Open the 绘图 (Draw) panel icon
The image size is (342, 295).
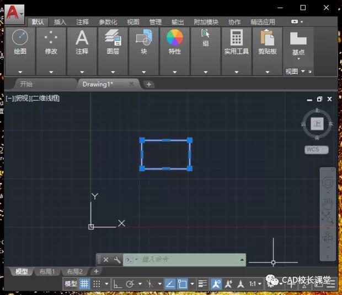click(20, 38)
